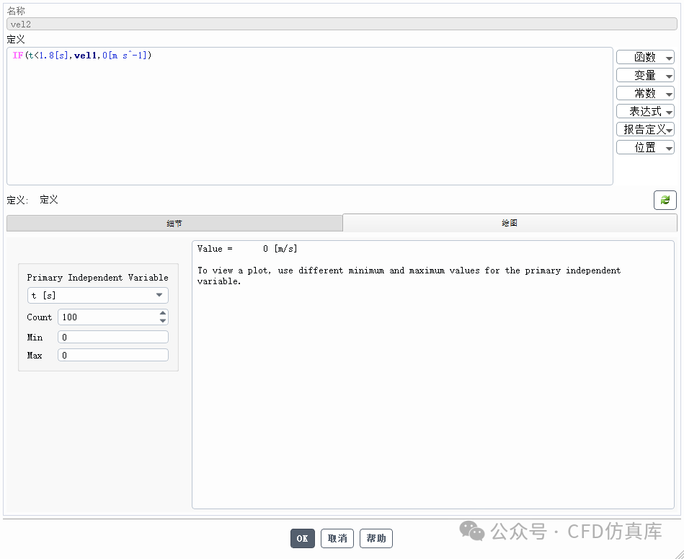Click into the Max value field
This screenshot has width=684, height=559.
point(113,355)
